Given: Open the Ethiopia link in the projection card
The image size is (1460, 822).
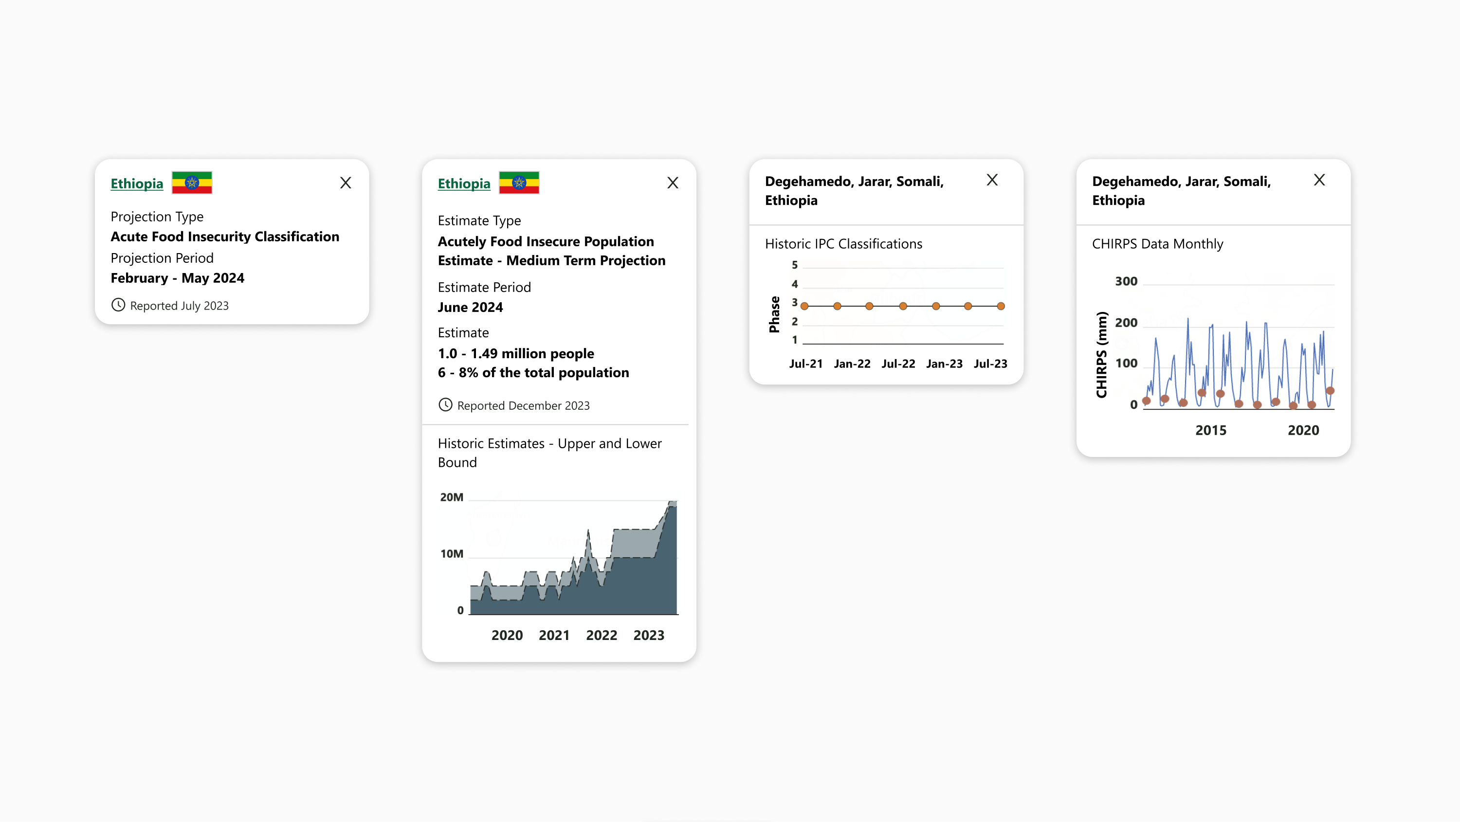Looking at the screenshot, I should [137, 183].
